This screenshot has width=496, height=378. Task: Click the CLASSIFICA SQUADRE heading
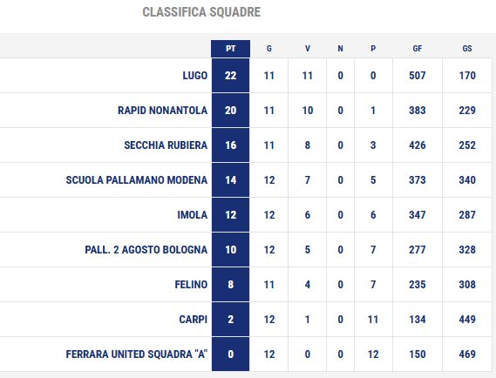point(201,12)
